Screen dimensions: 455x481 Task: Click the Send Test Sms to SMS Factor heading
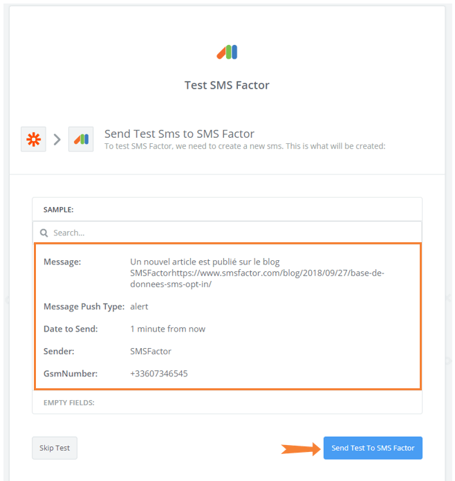click(179, 134)
